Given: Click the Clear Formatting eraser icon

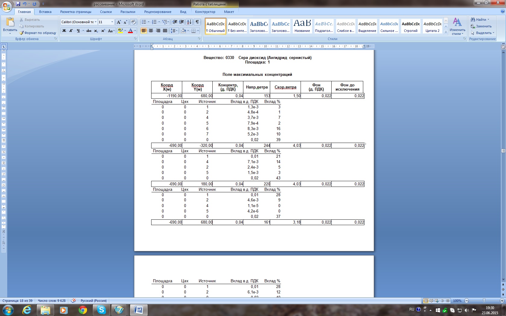Looking at the screenshot, I should [133, 22].
